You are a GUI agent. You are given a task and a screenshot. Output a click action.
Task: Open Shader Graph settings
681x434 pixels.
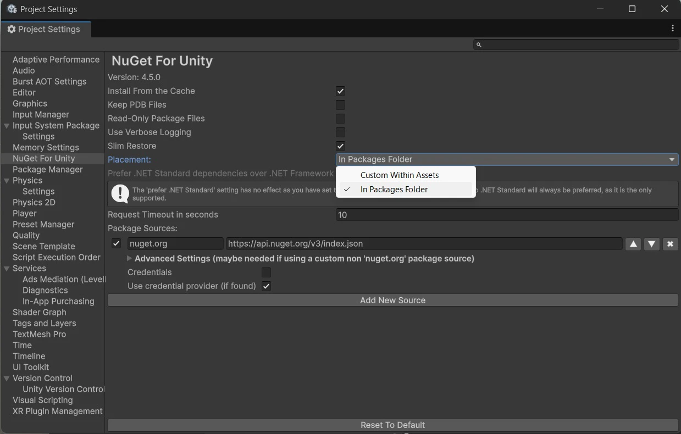40,312
